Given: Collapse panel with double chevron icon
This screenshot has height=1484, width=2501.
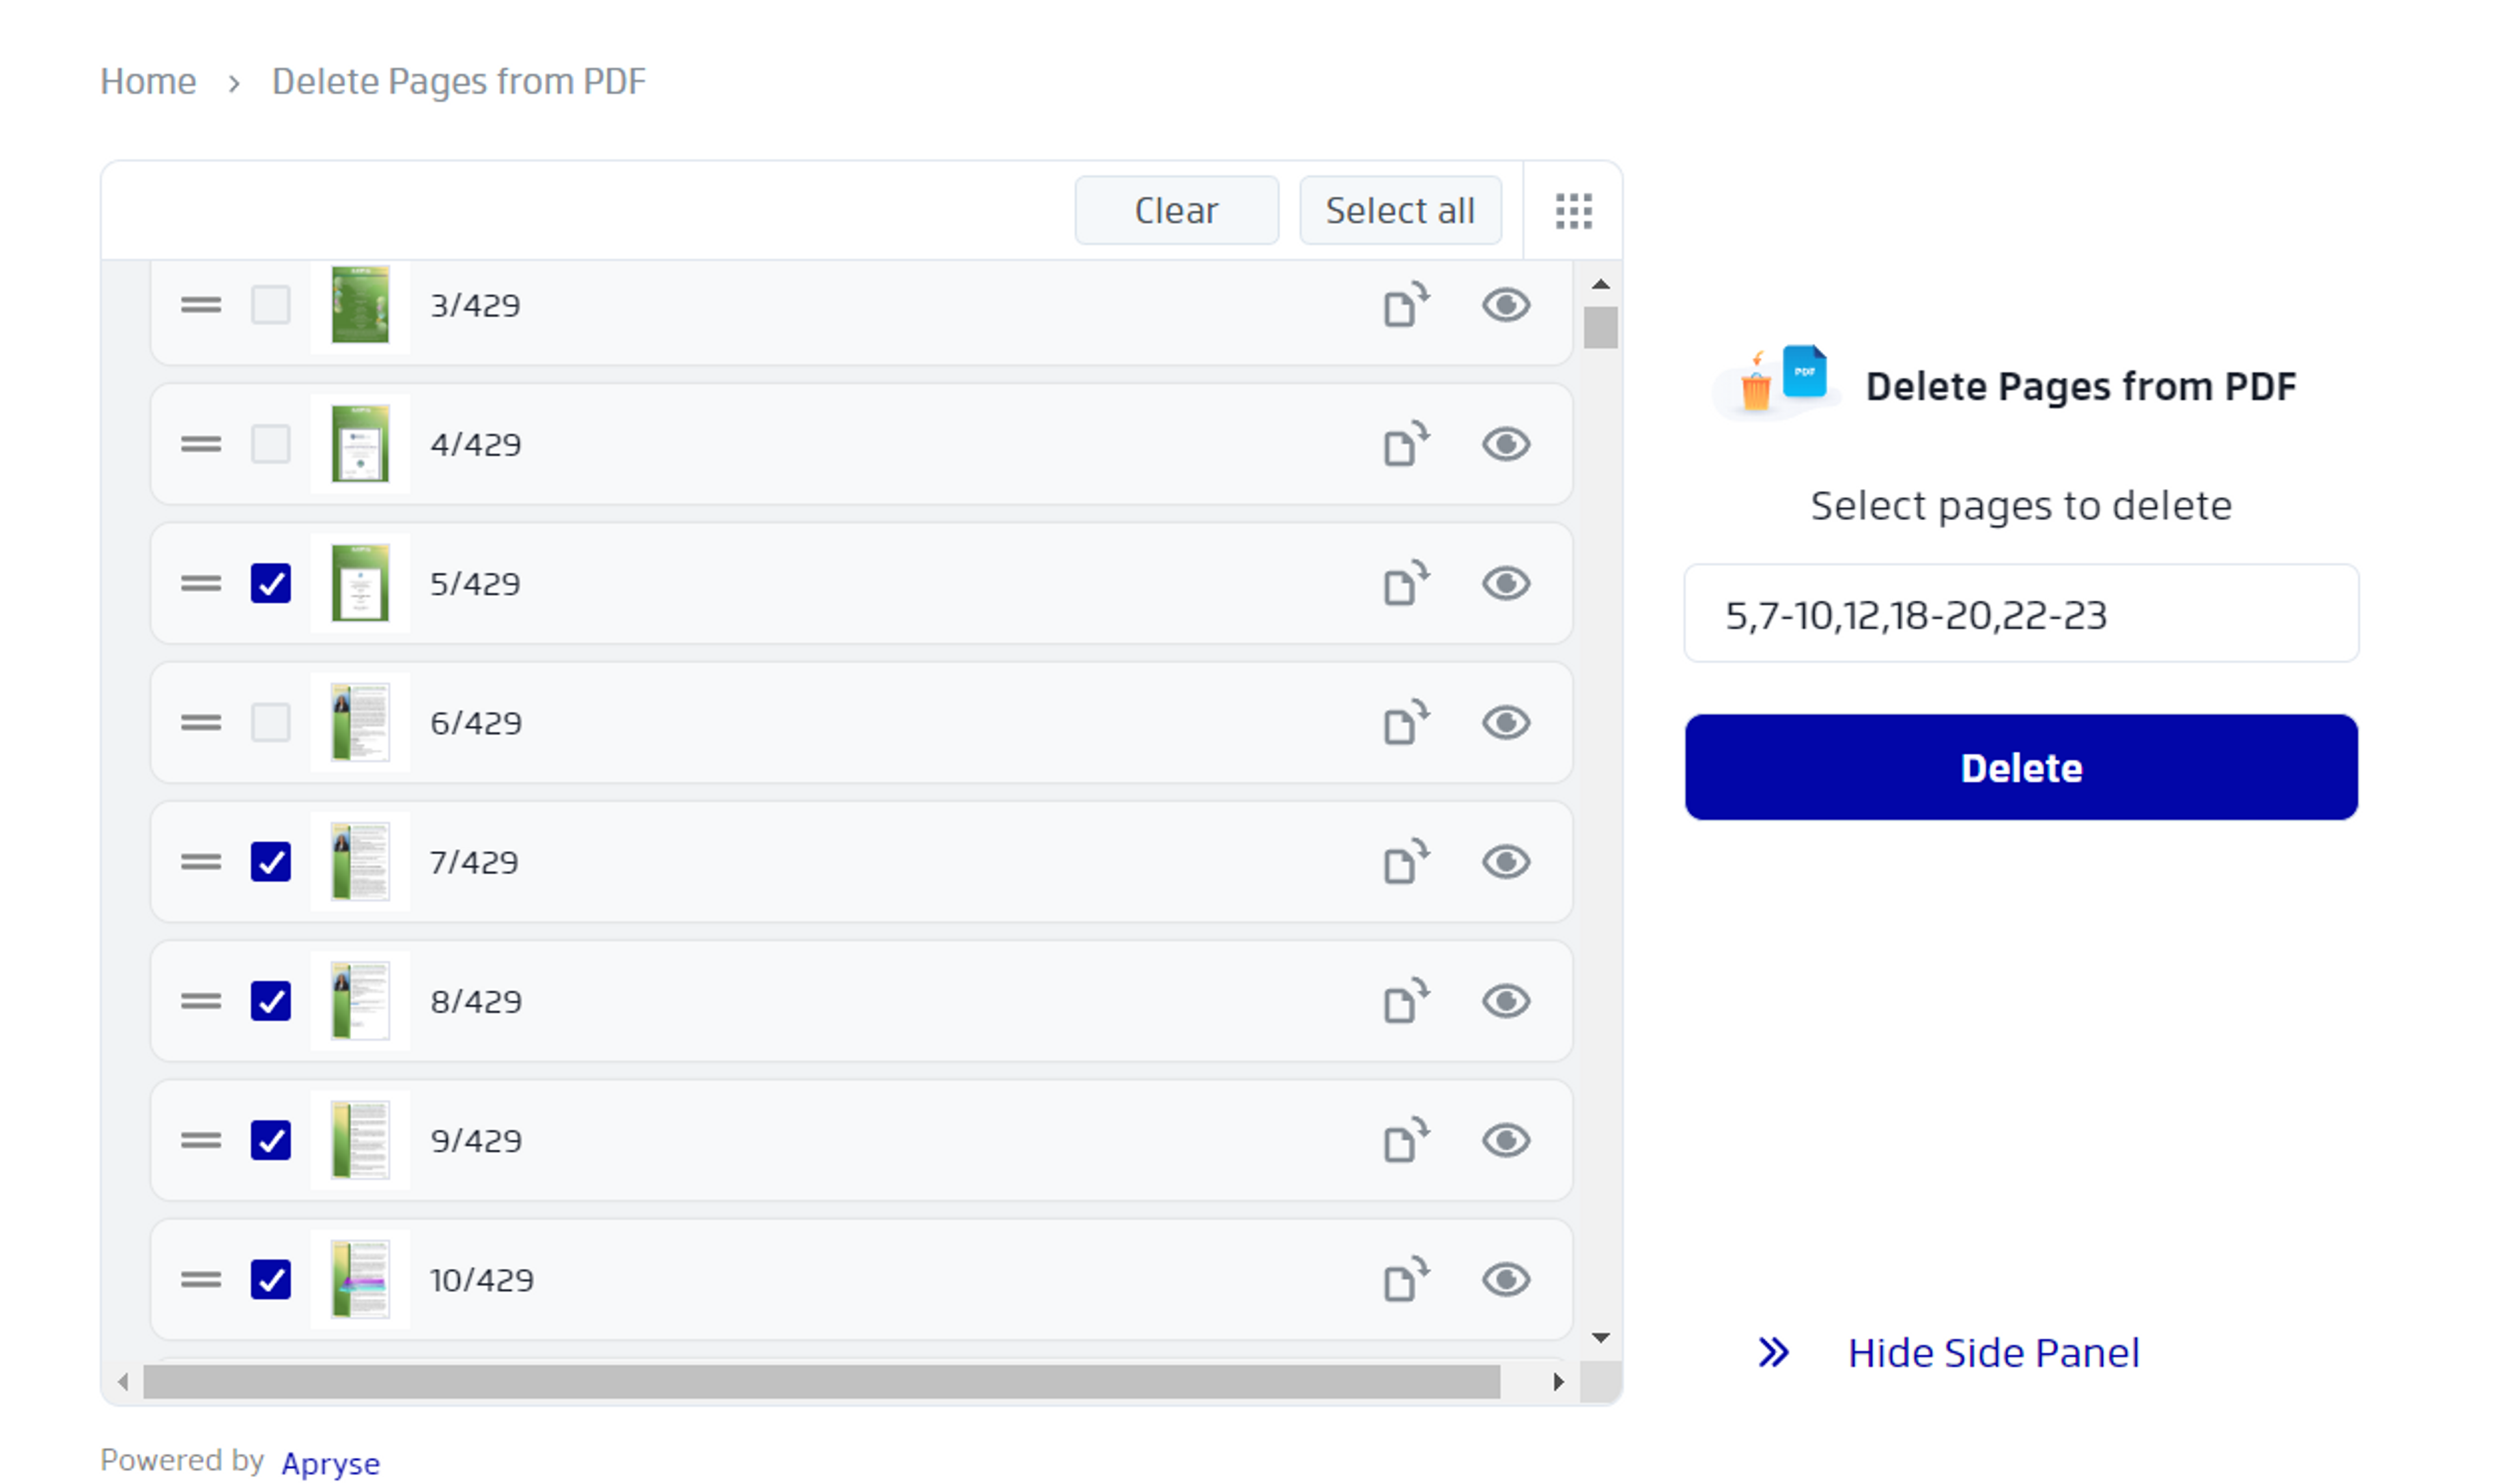Looking at the screenshot, I should [1773, 1352].
